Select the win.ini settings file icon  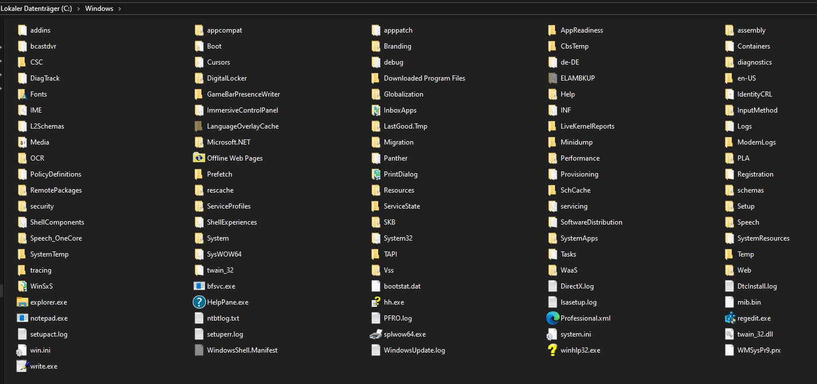(x=22, y=350)
